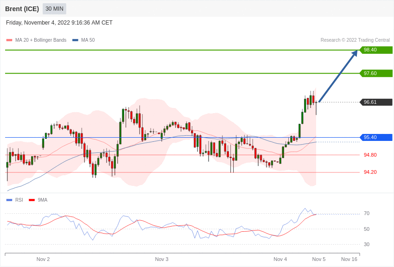Select the 97.60 green resistance tag
394x267 pixels.
point(376,73)
